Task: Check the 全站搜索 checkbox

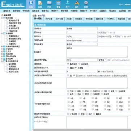Action: [117, 91]
